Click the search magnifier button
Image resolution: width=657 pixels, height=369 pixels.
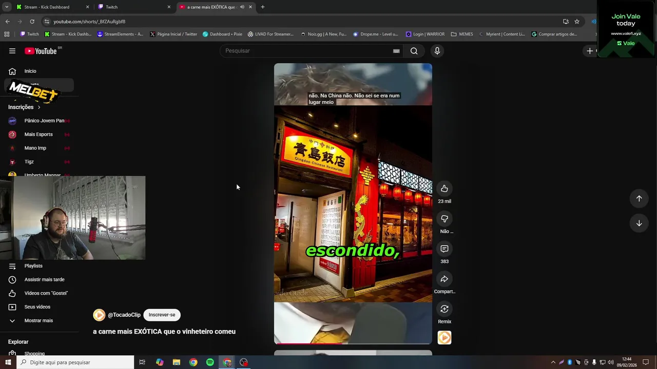414,51
